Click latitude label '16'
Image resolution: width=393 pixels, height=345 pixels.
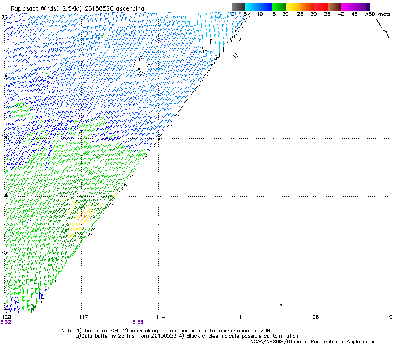(4, 136)
